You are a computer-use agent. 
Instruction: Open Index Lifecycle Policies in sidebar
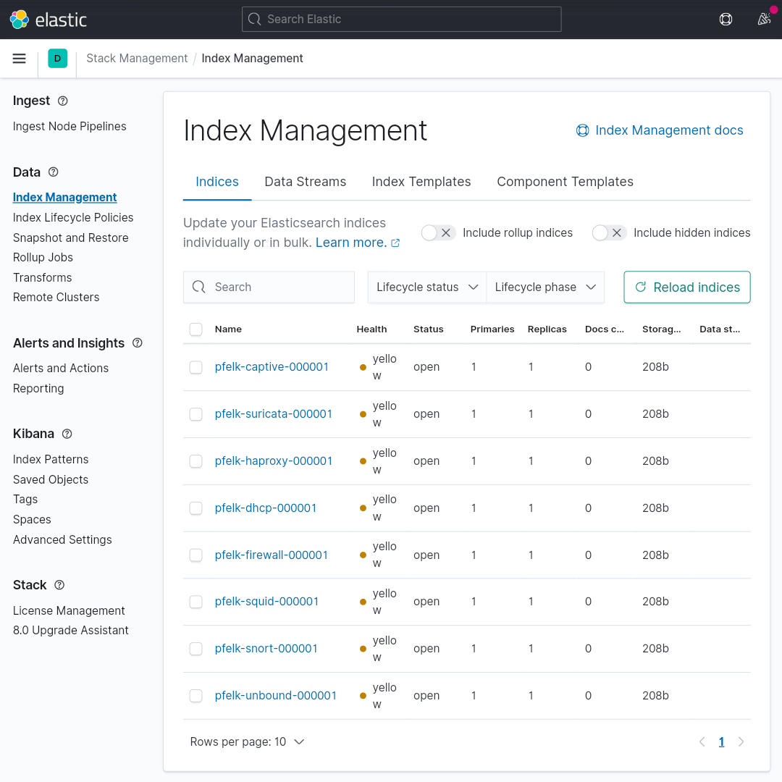point(73,217)
